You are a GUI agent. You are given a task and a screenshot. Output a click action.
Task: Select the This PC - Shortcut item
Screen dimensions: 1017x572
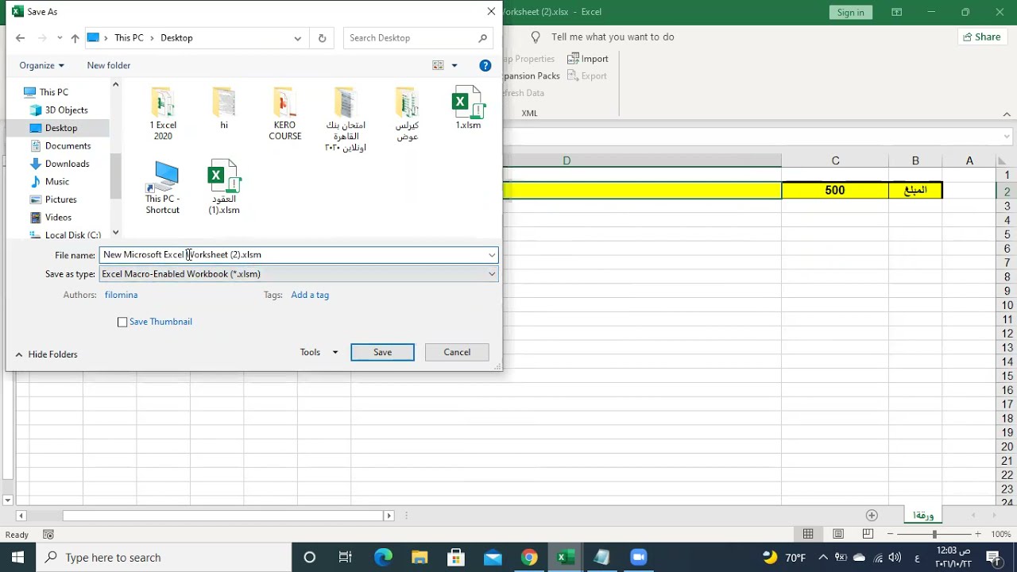[x=163, y=187]
